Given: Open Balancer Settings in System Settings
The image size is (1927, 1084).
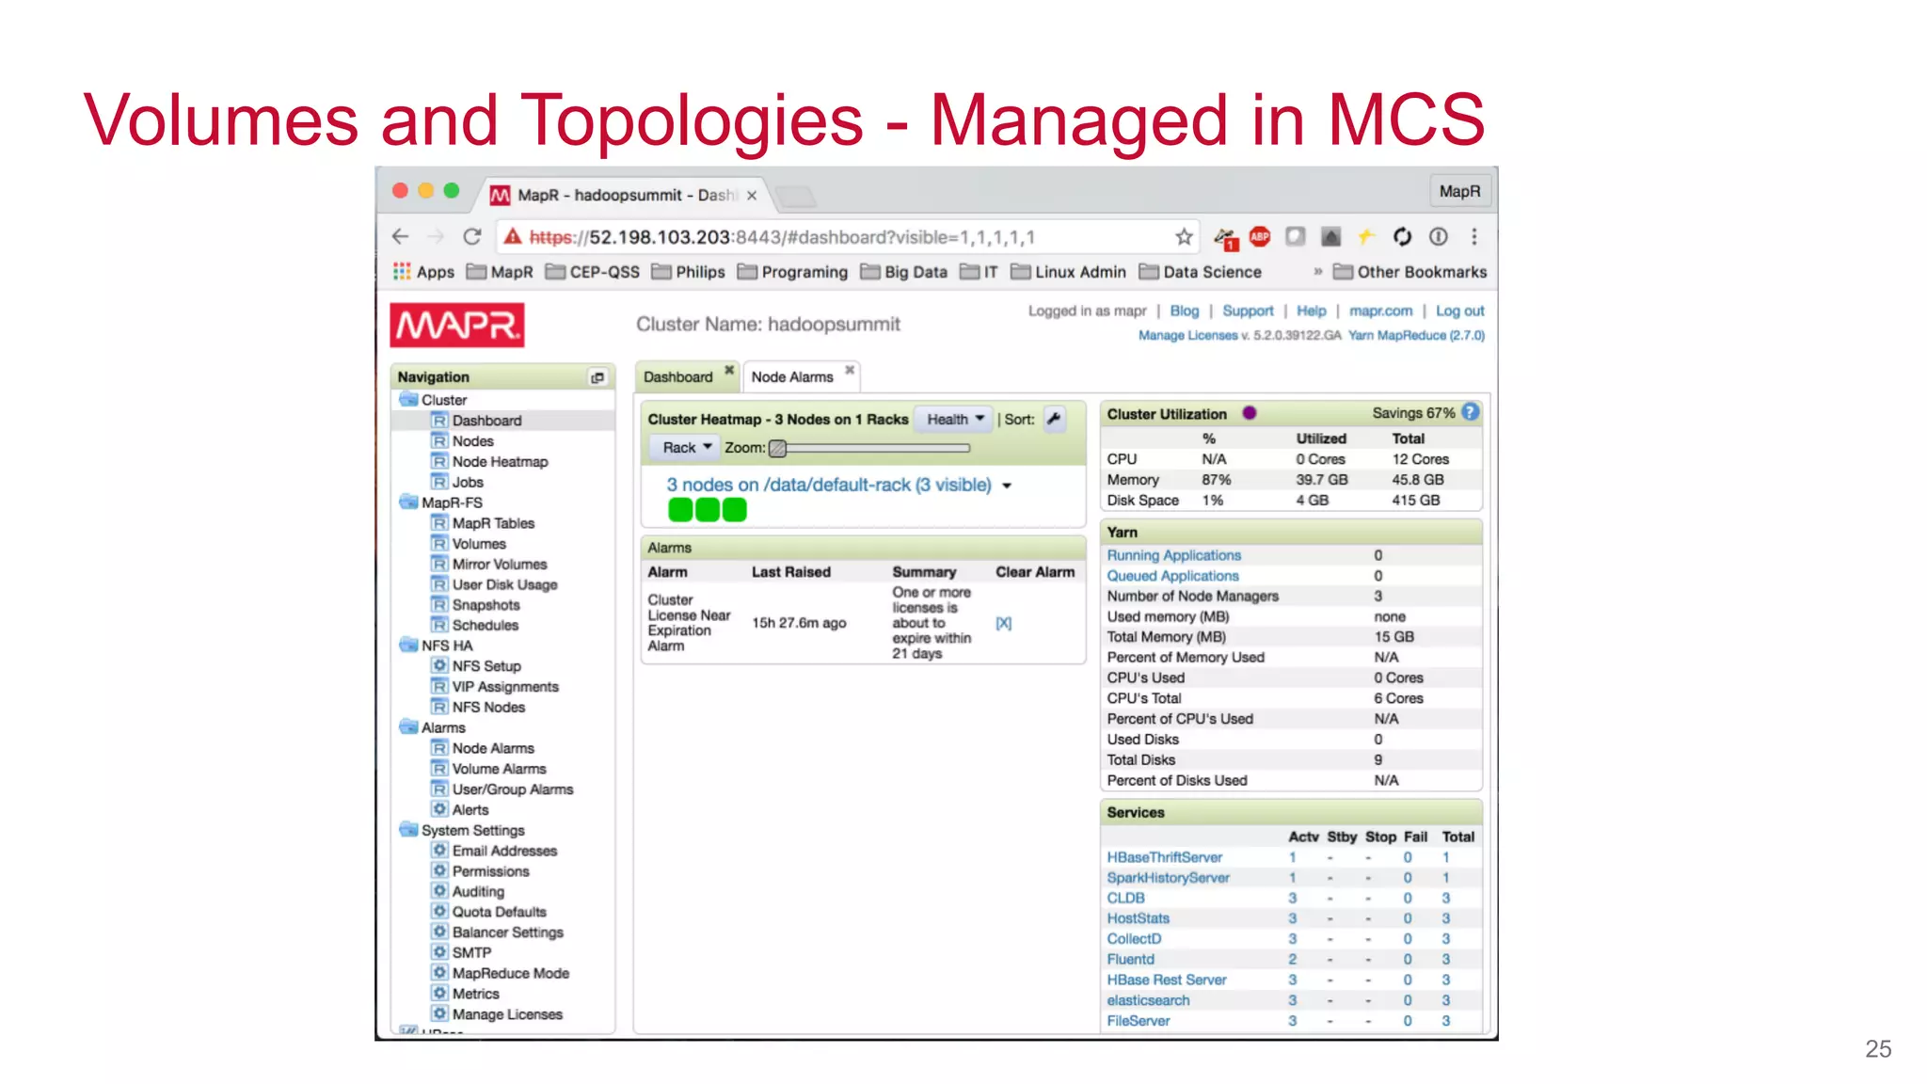Looking at the screenshot, I should [x=506, y=933].
